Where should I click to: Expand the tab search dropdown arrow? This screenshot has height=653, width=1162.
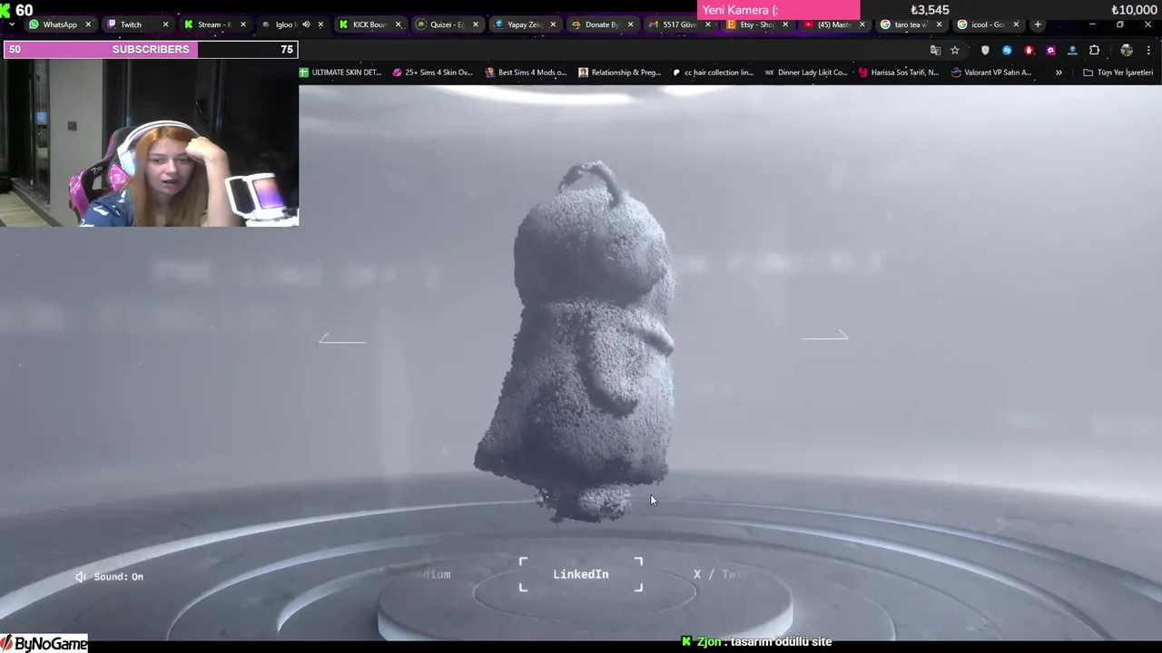[x=11, y=24]
